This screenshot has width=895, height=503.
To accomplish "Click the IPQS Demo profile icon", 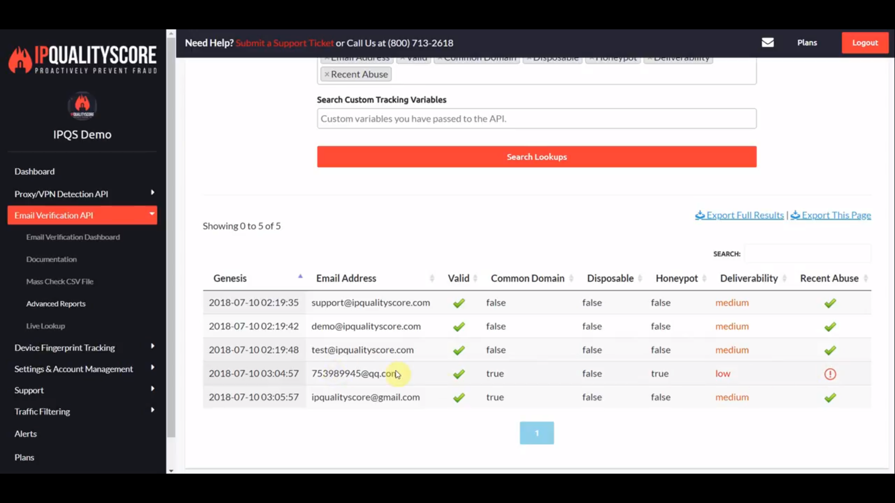I will point(82,106).
